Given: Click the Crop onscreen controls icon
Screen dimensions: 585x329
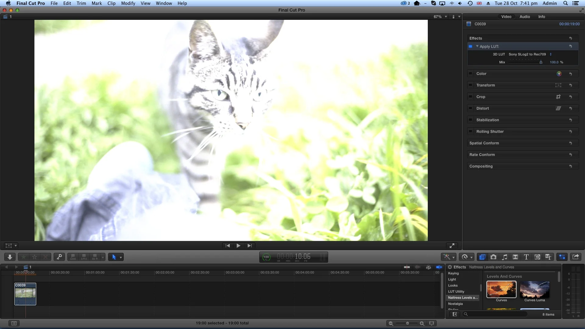Looking at the screenshot, I should pyautogui.click(x=558, y=97).
